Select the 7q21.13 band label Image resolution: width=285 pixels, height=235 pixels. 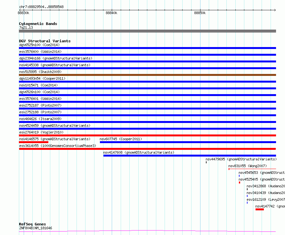[26, 28]
